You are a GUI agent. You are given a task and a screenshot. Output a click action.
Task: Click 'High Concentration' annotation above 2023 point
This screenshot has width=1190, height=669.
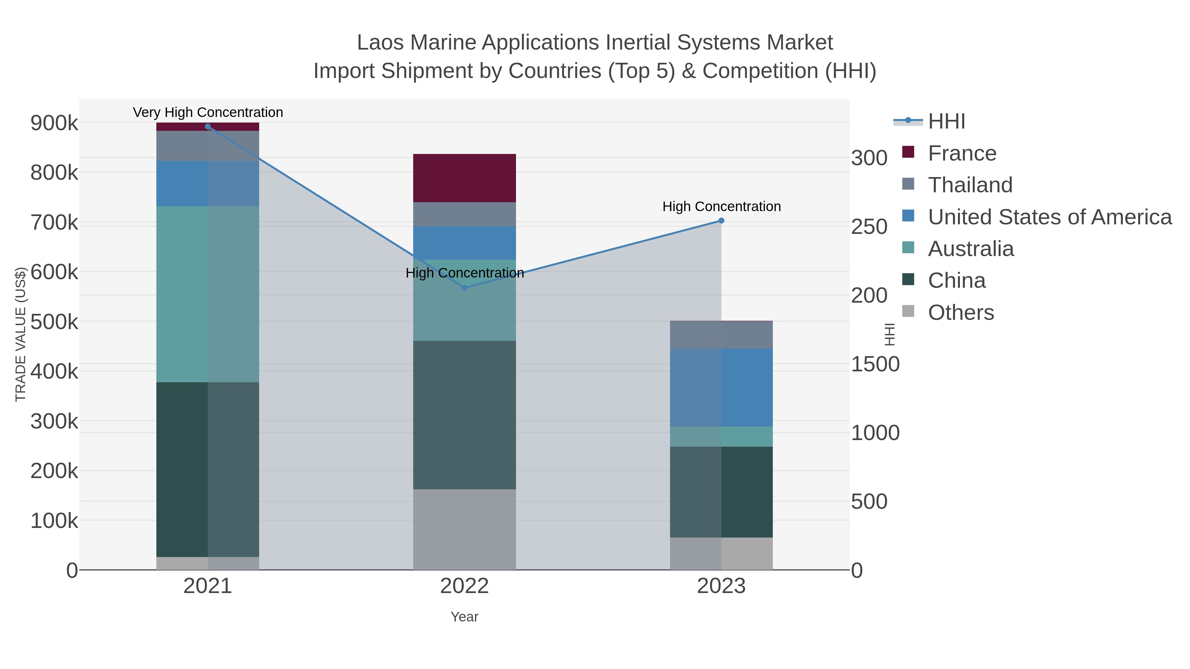[x=722, y=206]
